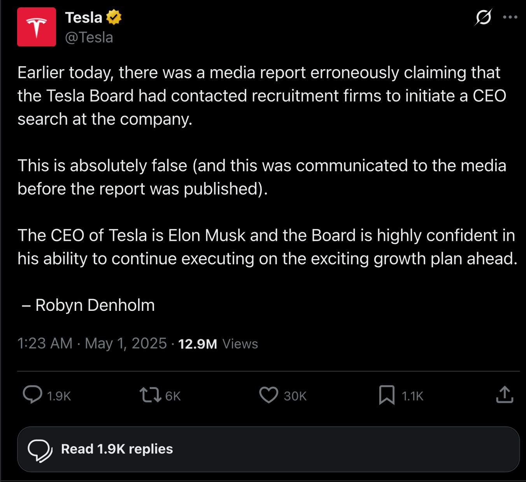Click the Tesla profile avatar logo

(37, 27)
